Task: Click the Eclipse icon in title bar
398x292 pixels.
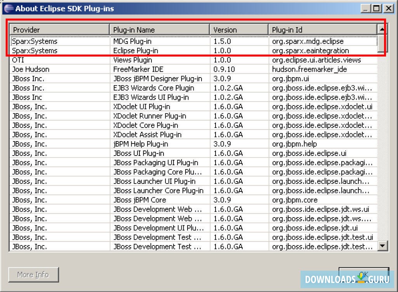Action: point(9,9)
